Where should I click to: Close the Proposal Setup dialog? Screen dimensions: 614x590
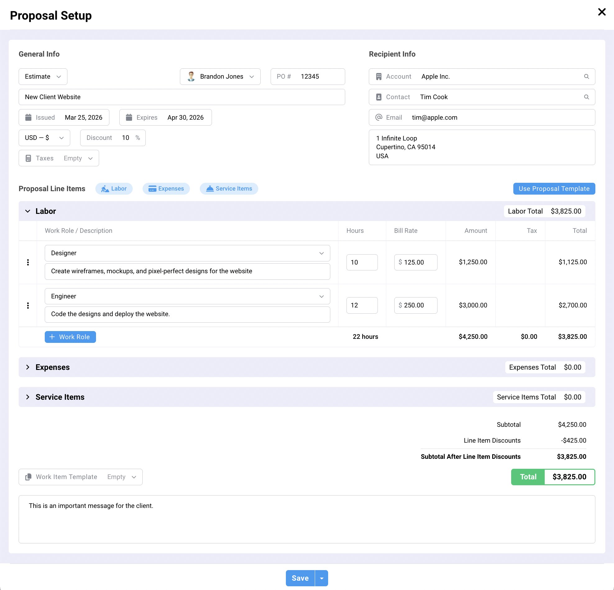[602, 12]
